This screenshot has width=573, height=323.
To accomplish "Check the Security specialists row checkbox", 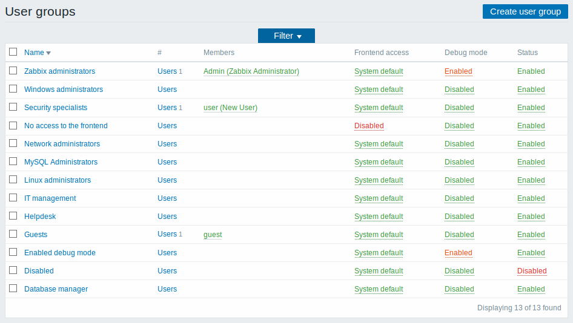I will (13, 107).
